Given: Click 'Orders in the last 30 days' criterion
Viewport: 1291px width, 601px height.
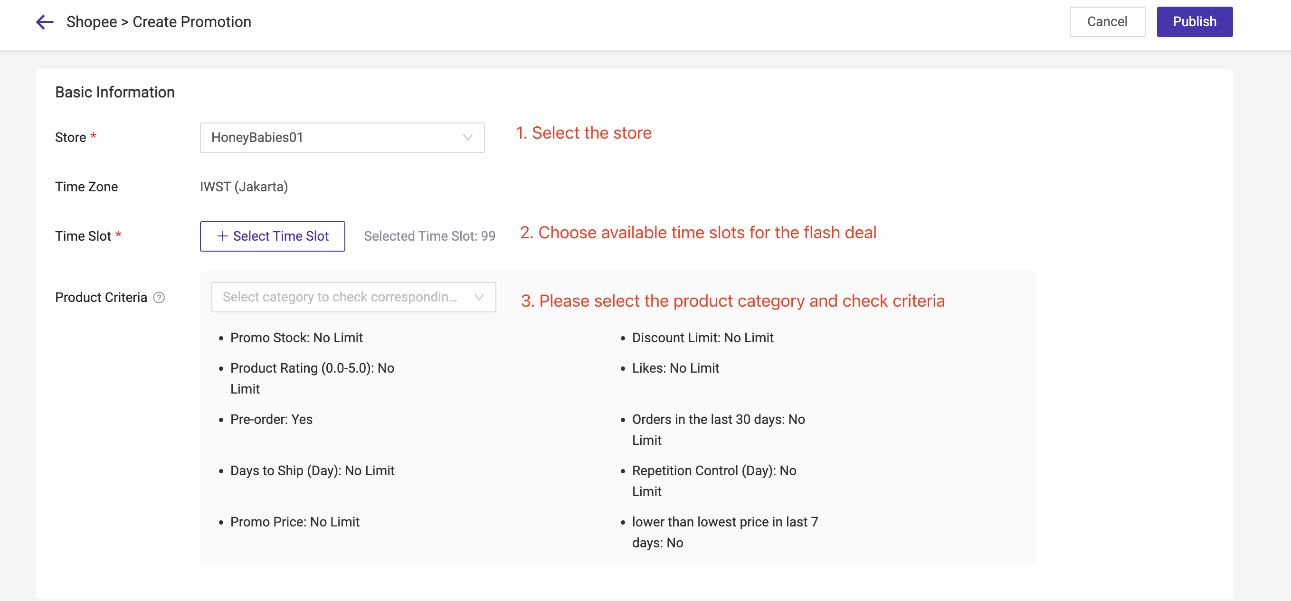Looking at the screenshot, I should pyautogui.click(x=718, y=430).
